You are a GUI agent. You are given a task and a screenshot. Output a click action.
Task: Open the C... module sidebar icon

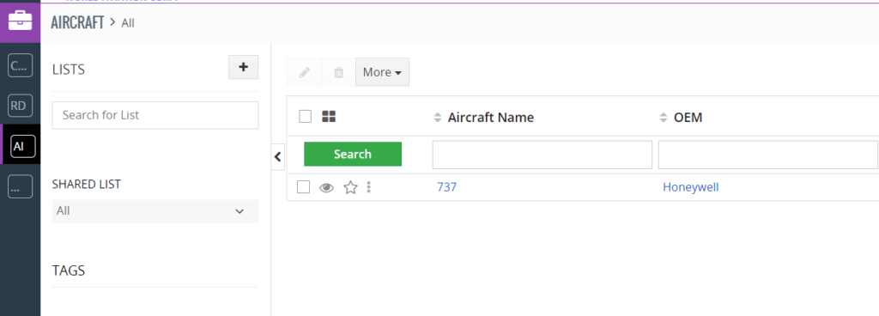point(21,65)
